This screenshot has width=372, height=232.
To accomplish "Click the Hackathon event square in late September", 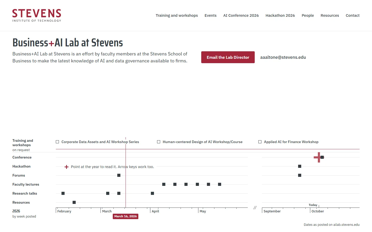I will (x=300, y=166).
